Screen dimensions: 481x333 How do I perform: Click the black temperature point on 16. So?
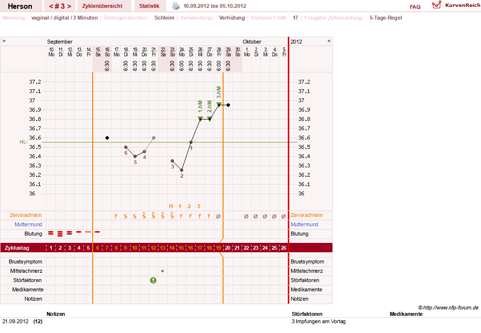coord(107,138)
